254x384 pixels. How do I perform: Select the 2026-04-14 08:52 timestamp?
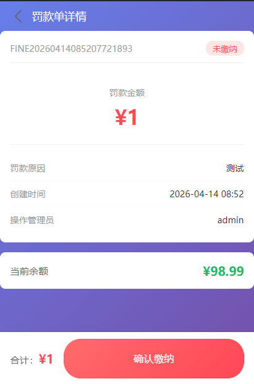(207, 194)
